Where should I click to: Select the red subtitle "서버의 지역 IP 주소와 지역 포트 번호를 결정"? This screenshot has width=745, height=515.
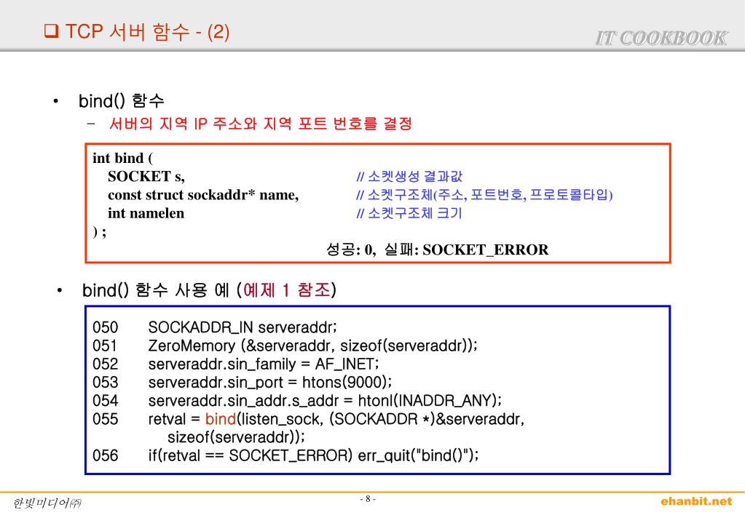(261, 124)
